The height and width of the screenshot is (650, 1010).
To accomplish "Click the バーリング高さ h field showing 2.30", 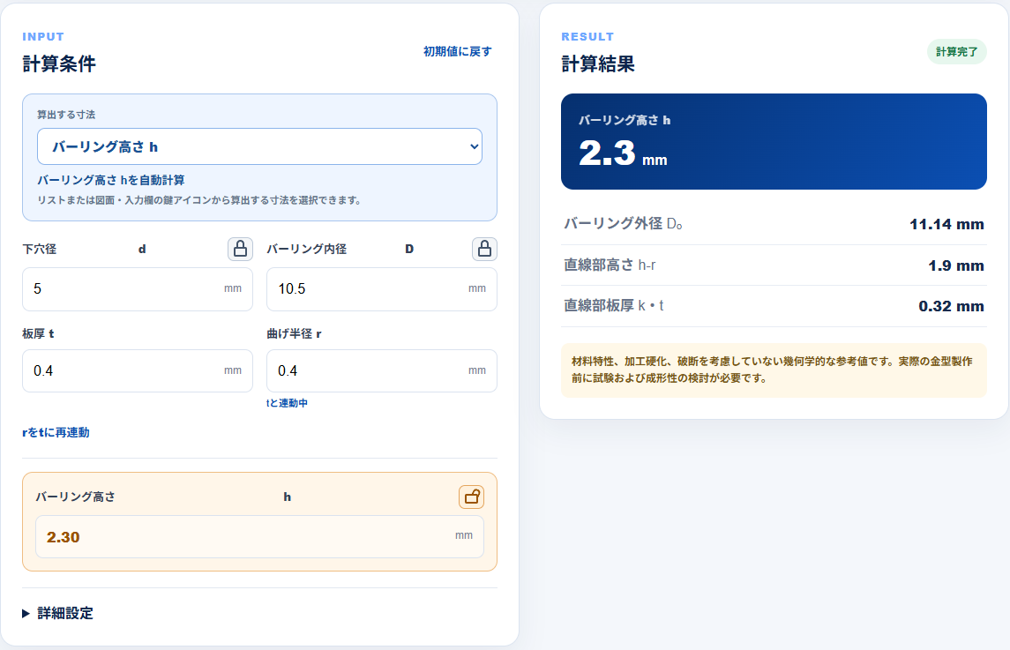I will point(259,536).
